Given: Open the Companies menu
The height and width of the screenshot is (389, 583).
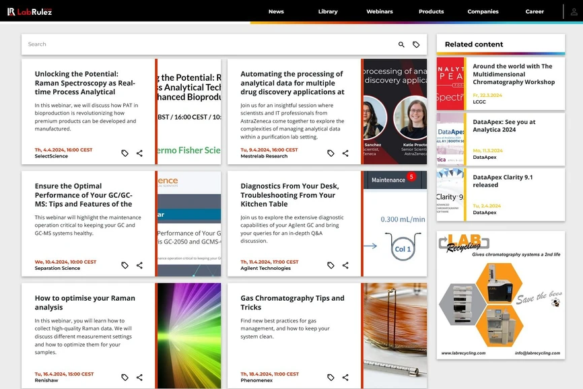Looking at the screenshot, I should [483, 11].
